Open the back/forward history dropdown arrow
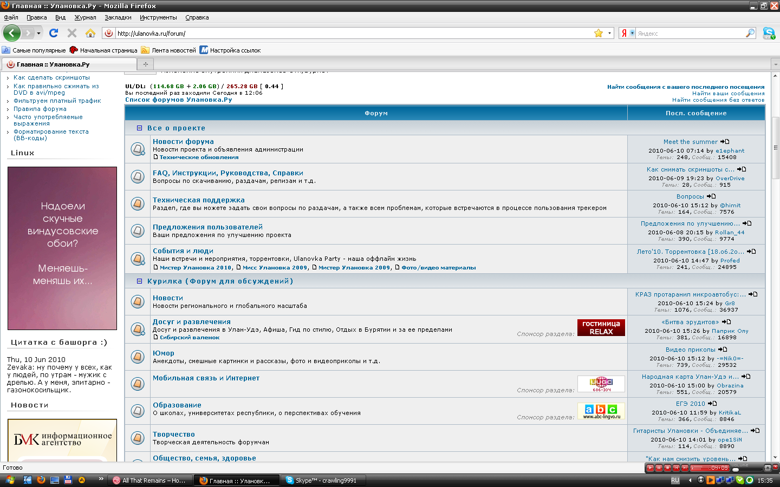The height and width of the screenshot is (487, 780). point(38,34)
